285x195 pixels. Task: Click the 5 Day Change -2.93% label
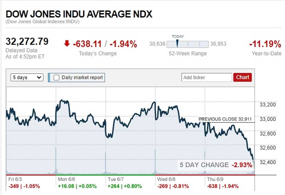pyautogui.click(x=216, y=165)
